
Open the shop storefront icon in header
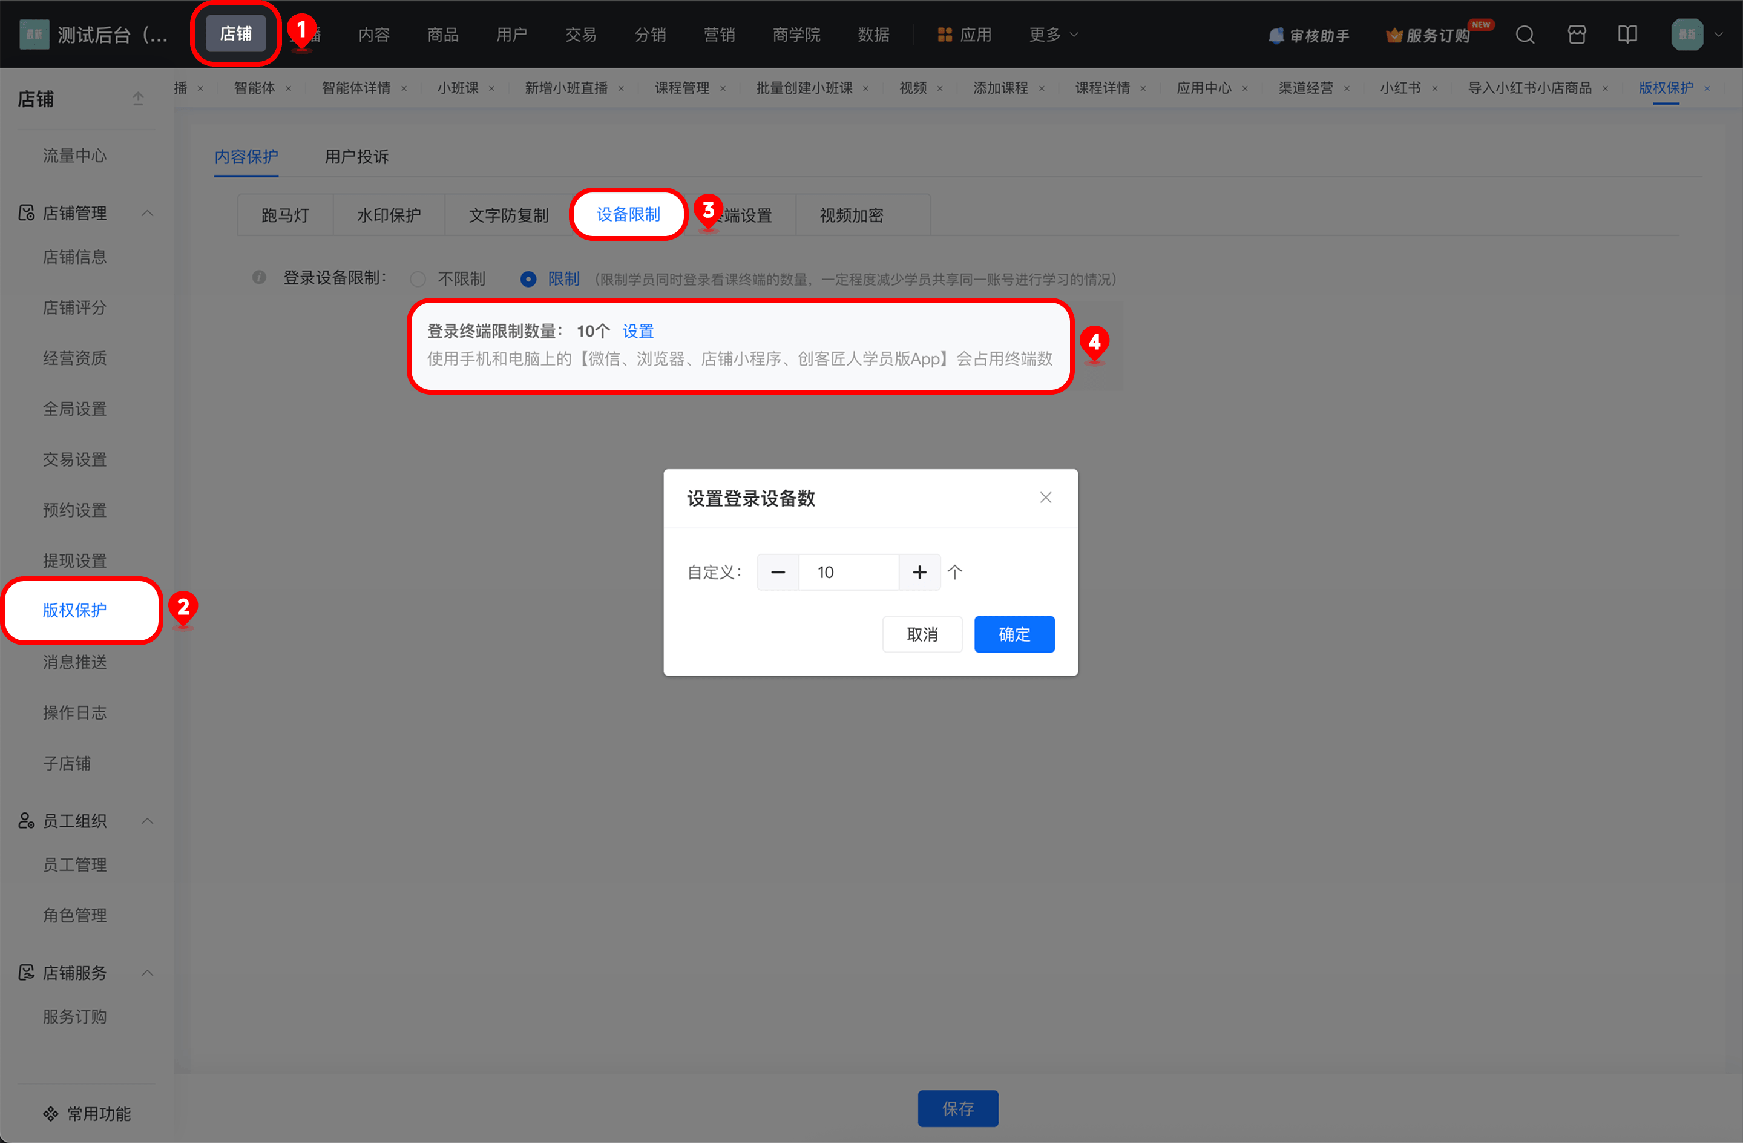pyautogui.click(x=1577, y=35)
